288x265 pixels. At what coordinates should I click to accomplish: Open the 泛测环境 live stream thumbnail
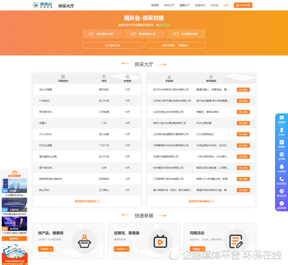14,205
